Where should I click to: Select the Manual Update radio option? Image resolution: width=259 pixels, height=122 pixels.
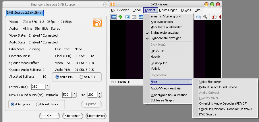(38, 104)
